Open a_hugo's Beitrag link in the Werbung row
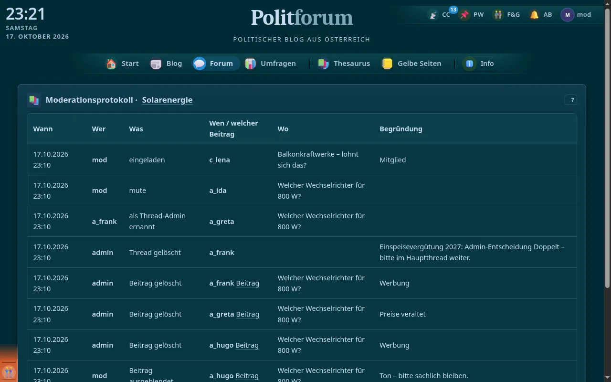 tap(247, 345)
